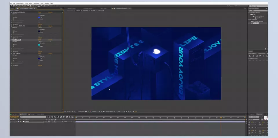Click the Composition mini-flowchart icon in timeline

pyautogui.click(x=48, y=117)
